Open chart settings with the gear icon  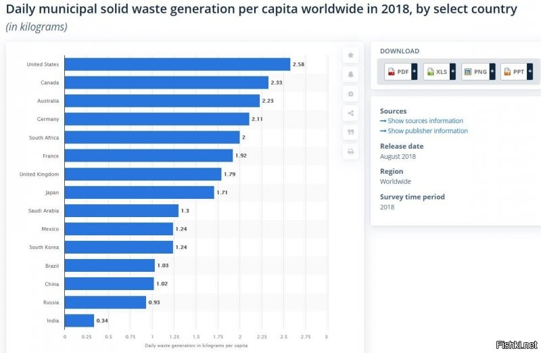click(x=350, y=94)
